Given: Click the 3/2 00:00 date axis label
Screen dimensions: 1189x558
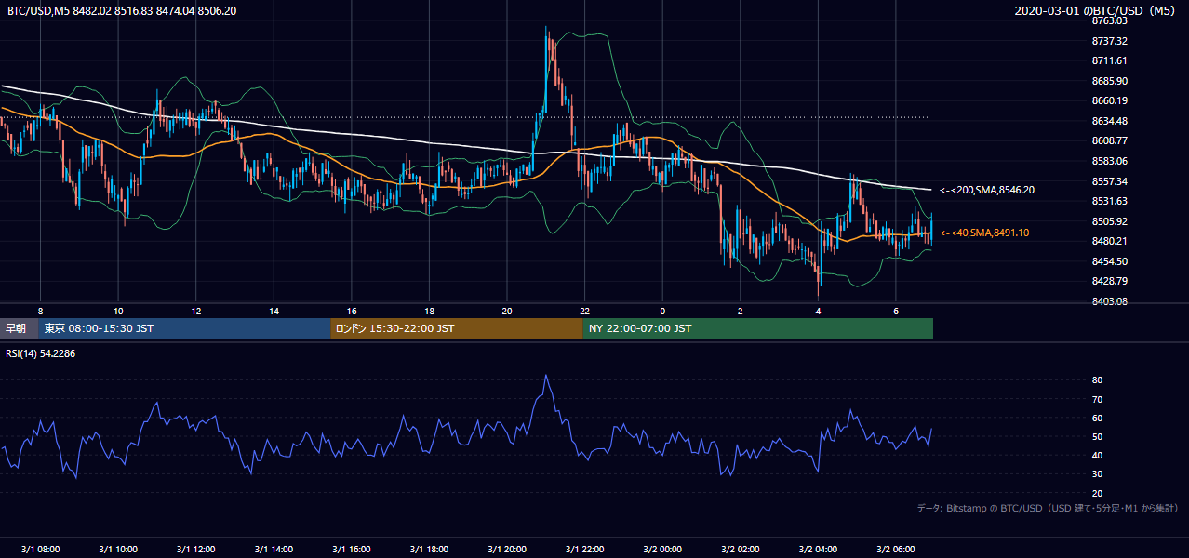Looking at the screenshot, I should pyautogui.click(x=662, y=549).
